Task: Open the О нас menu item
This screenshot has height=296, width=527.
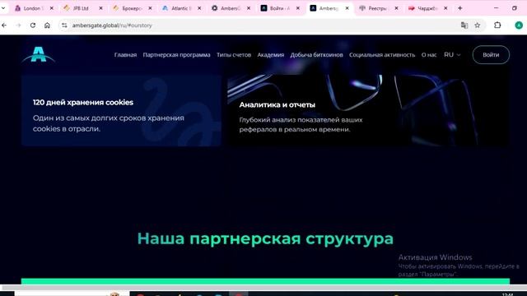Action: click(429, 55)
